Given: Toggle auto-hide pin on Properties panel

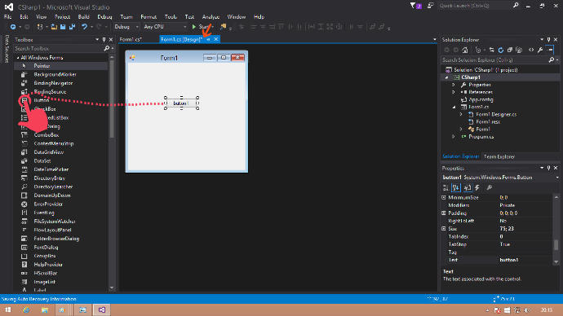Looking at the screenshot, I should pos(548,168).
